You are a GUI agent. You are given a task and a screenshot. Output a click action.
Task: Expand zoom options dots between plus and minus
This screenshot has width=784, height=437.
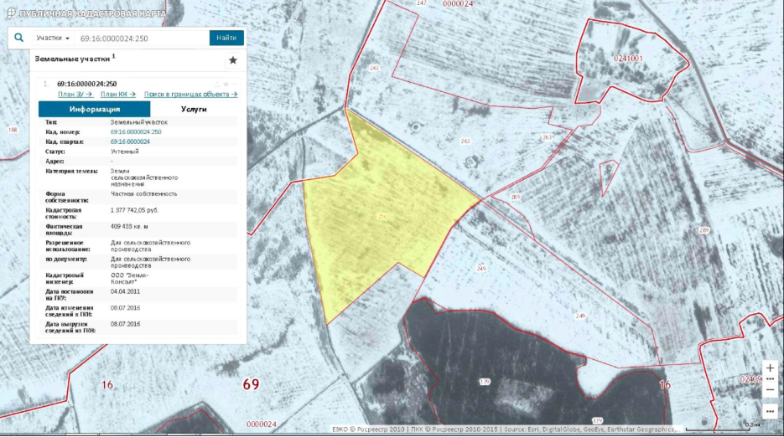(x=770, y=378)
